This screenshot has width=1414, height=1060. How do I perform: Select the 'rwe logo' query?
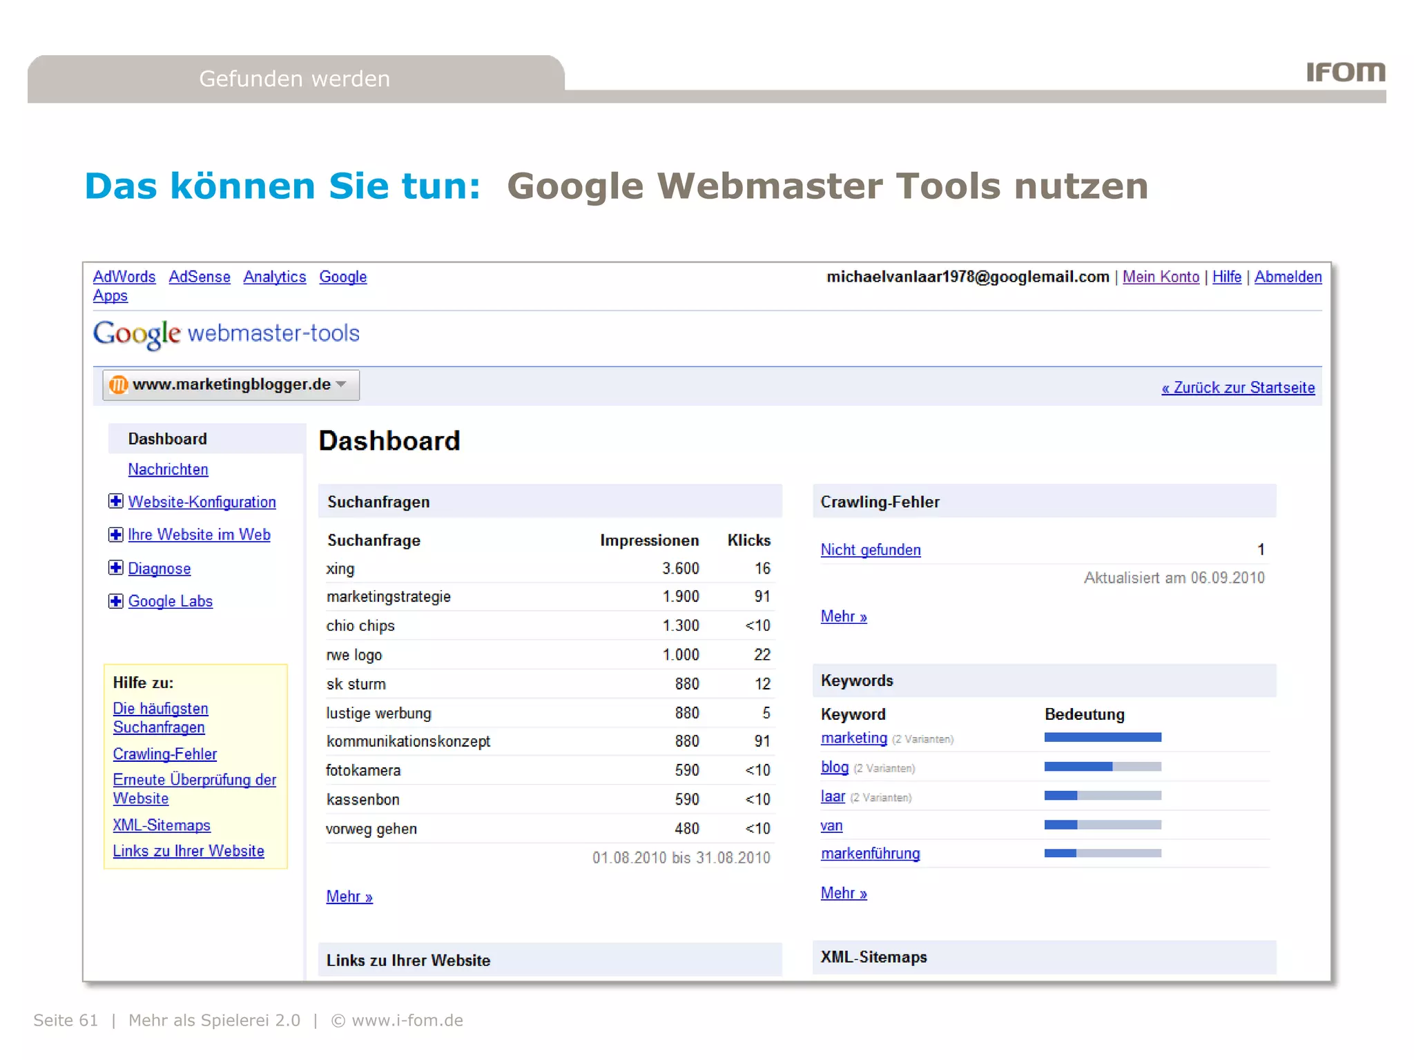point(549,655)
